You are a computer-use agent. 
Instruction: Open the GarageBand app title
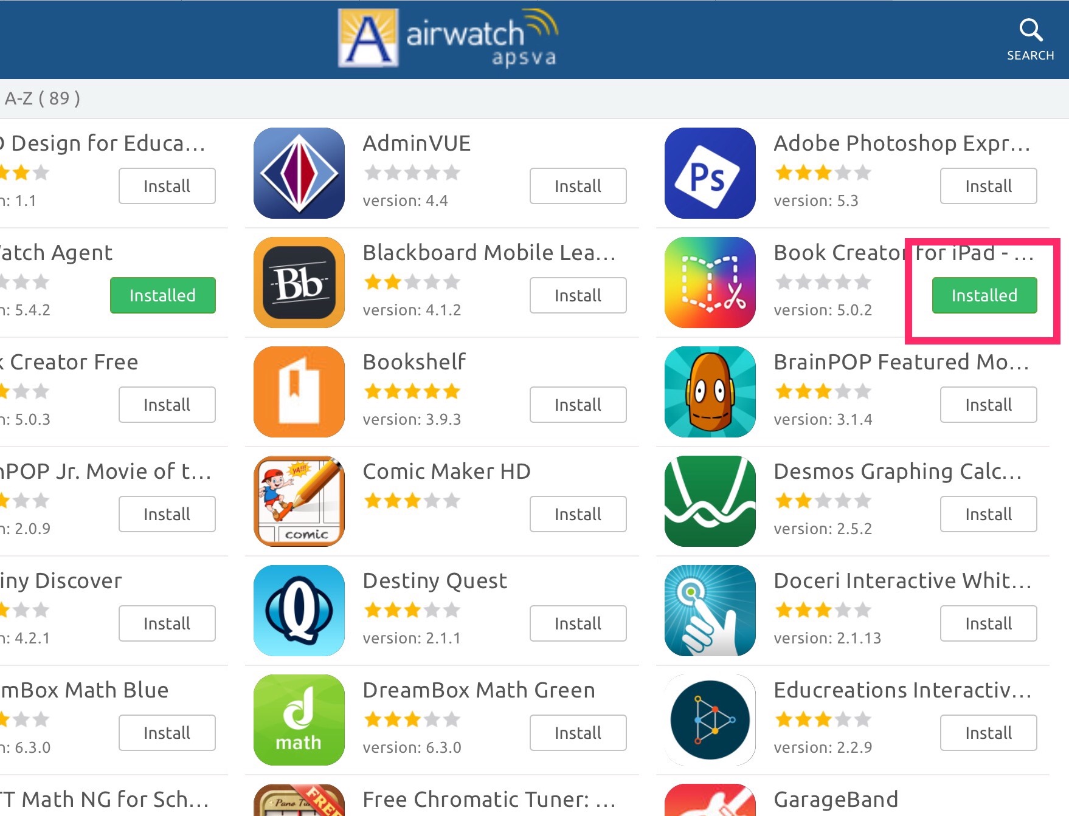click(835, 799)
